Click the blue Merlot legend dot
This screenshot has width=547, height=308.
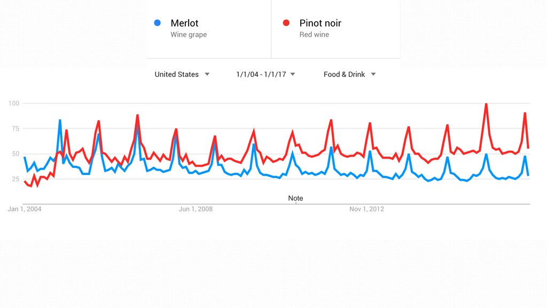click(158, 23)
